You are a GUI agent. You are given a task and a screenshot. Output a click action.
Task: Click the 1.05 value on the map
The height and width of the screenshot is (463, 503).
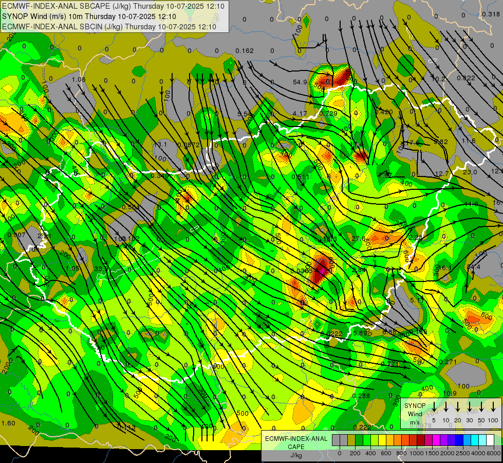pyautogui.click(x=72, y=269)
